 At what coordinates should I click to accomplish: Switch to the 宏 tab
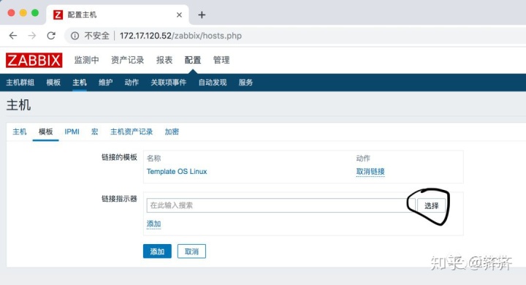pos(94,132)
